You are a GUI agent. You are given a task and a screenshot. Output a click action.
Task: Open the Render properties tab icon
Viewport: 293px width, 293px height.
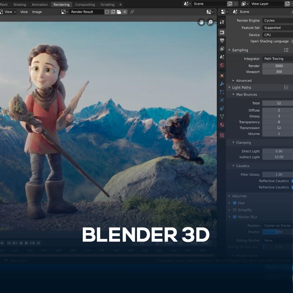(x=222, y=32)
